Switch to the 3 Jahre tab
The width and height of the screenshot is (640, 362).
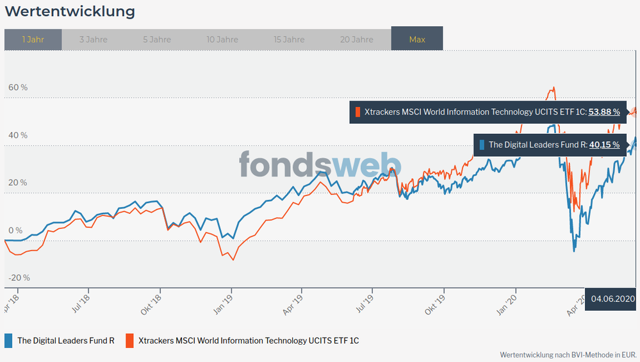[x=94, y=39]
